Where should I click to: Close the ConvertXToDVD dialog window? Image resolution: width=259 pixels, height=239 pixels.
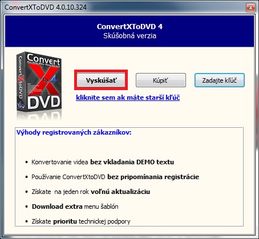[x=250, y=8]
